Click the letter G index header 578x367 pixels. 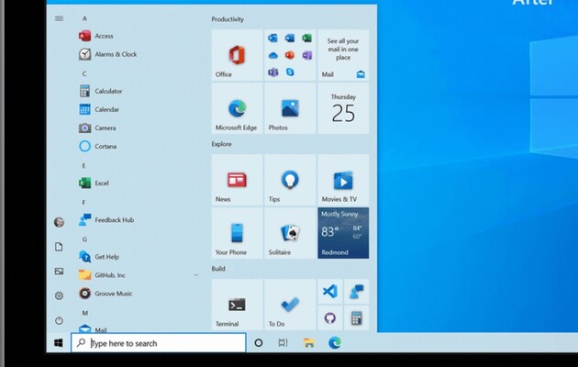click(84, 239)
